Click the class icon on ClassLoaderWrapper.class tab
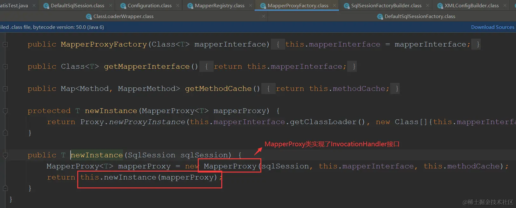This screenshot has height=208, width=516. (x=89, y=16)
